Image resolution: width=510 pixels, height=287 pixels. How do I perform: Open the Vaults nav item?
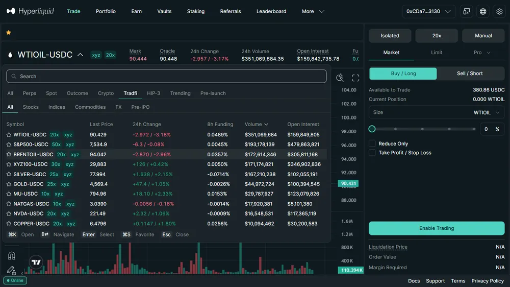click(x=164, y=11)
